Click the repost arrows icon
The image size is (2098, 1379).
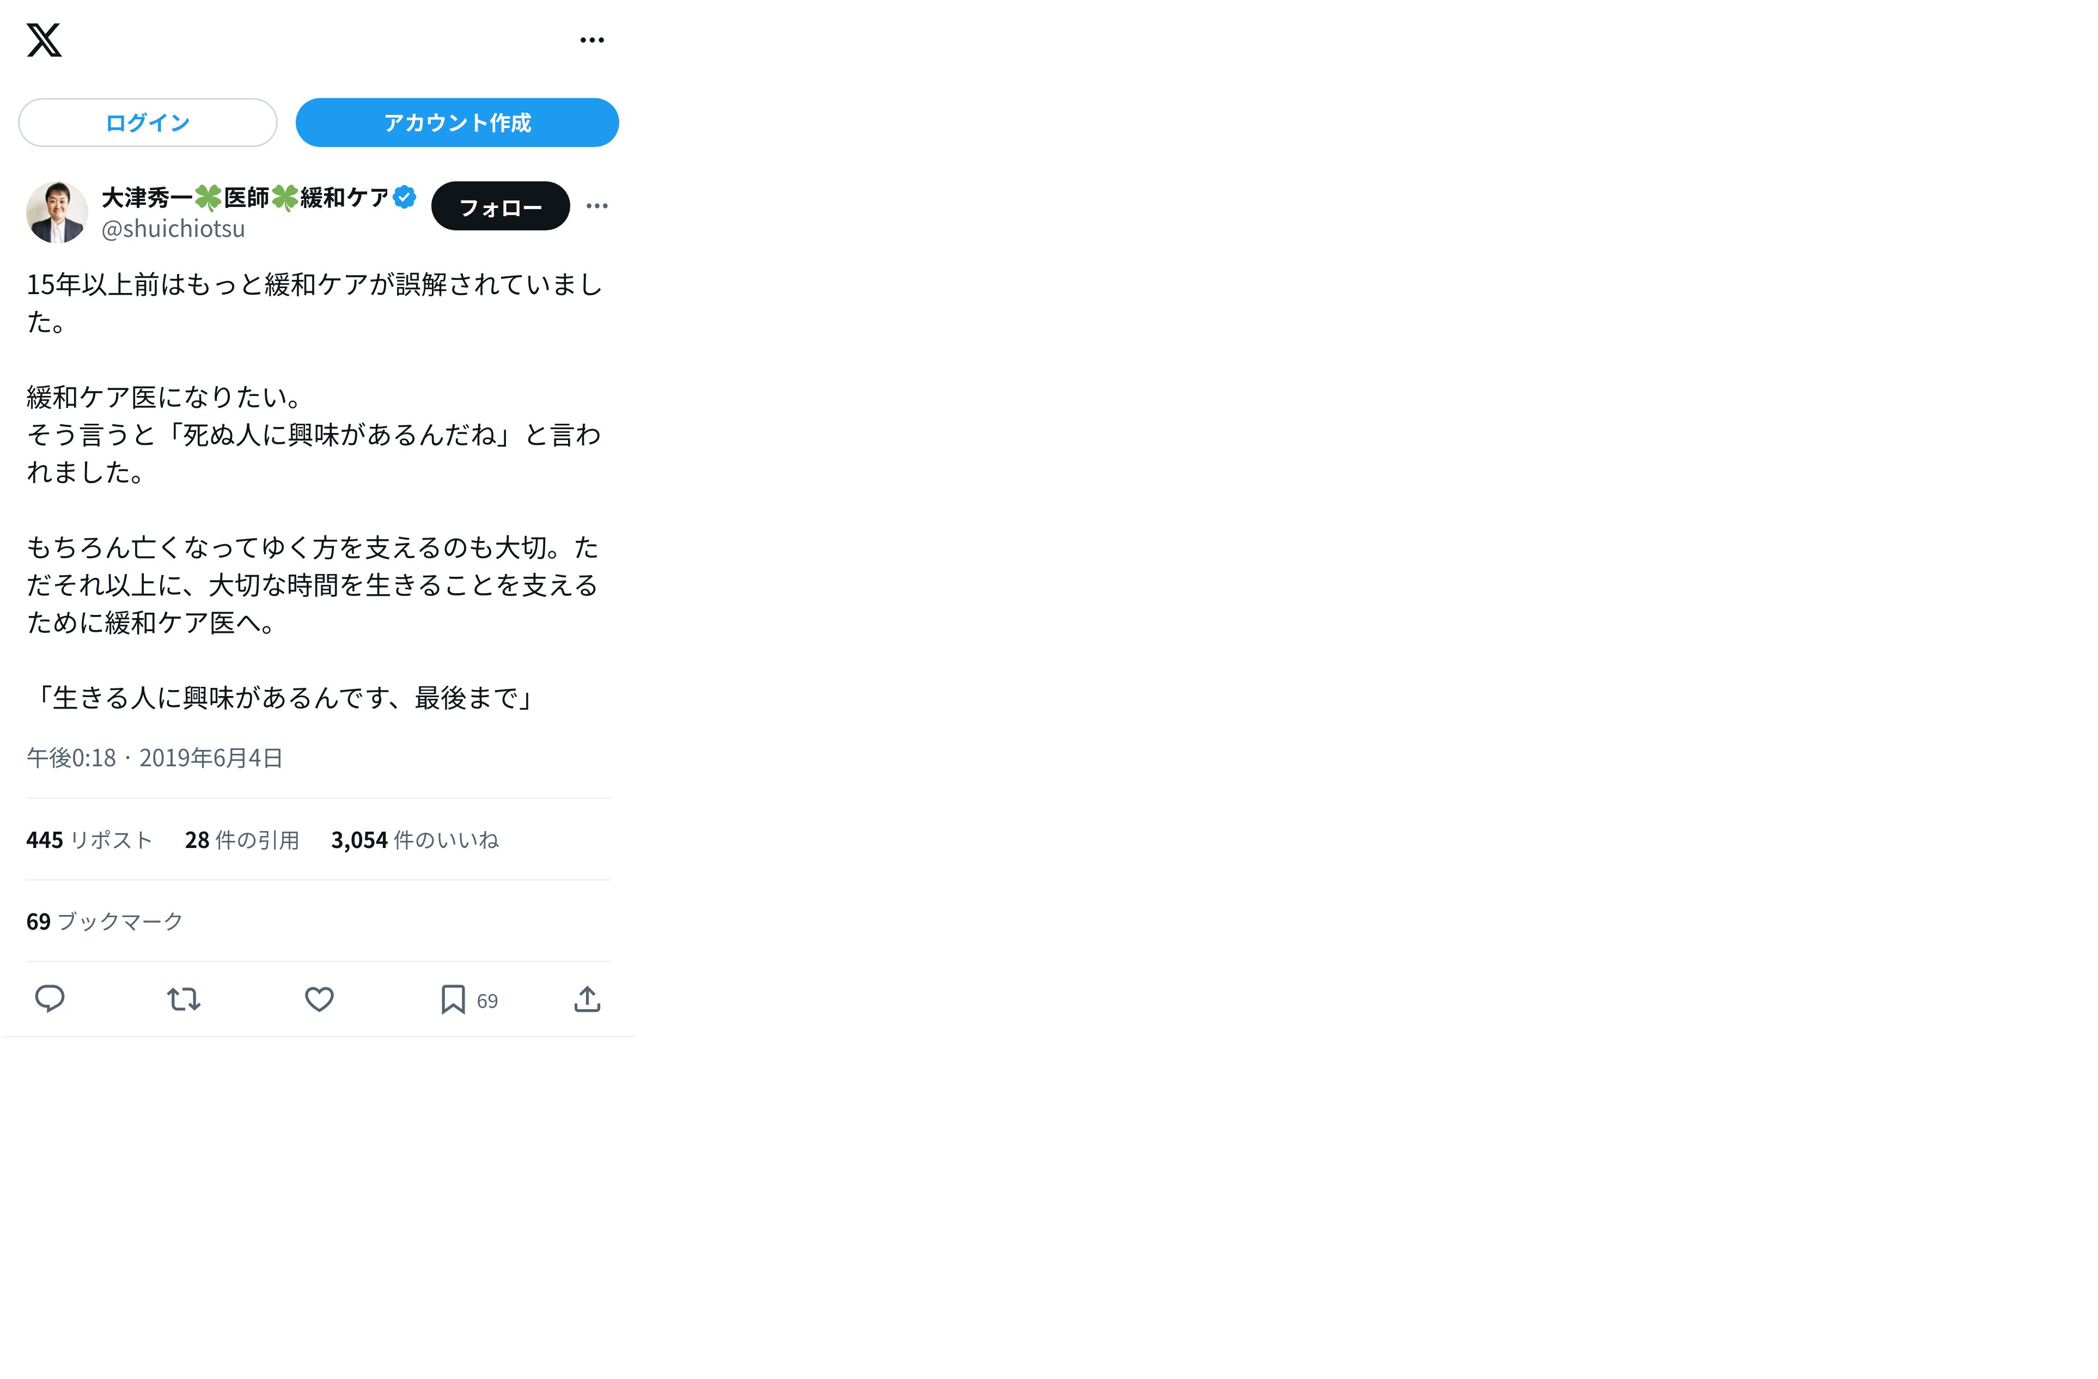184,999
